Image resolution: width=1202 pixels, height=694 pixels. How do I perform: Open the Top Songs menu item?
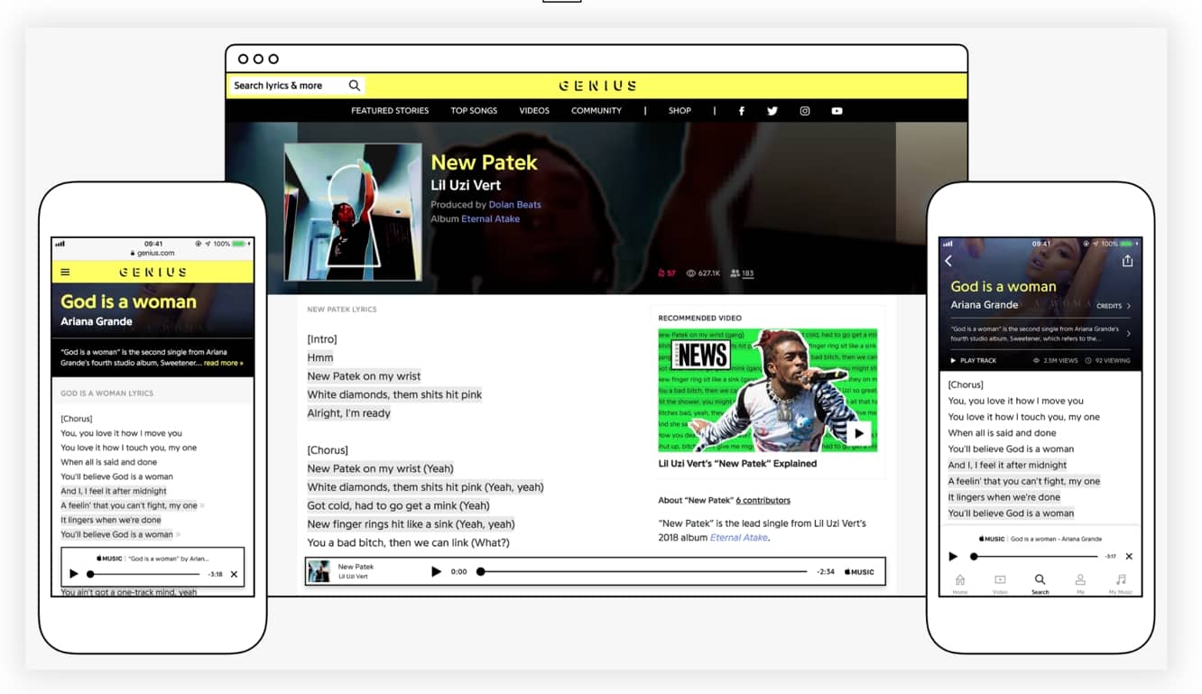coord(474,111)
